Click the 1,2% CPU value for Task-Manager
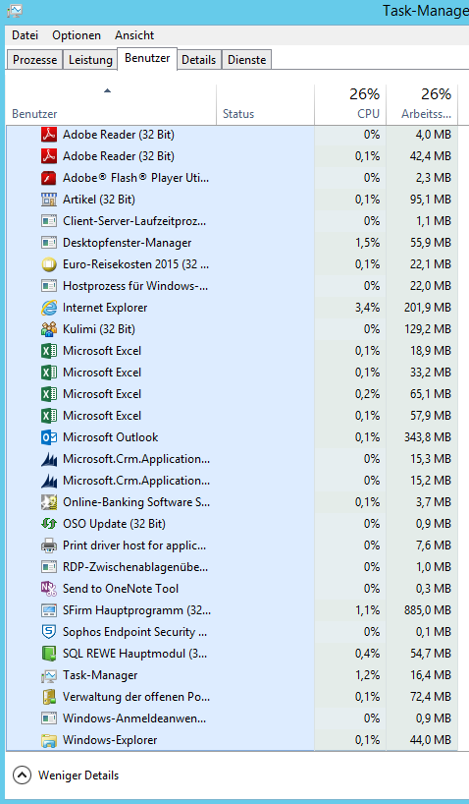 tap(367, 676)
